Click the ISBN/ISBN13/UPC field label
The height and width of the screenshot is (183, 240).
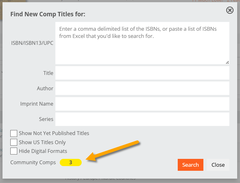tap(32, 43)
